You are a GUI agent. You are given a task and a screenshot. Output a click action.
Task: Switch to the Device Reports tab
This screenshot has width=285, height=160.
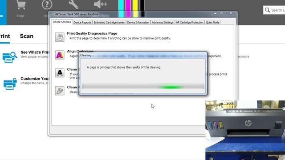pos(82,22)
